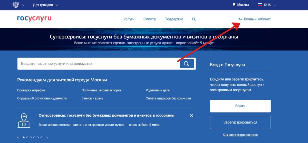
Task: Close the Суперсервисы notification with the X
Action: [191, 116]
